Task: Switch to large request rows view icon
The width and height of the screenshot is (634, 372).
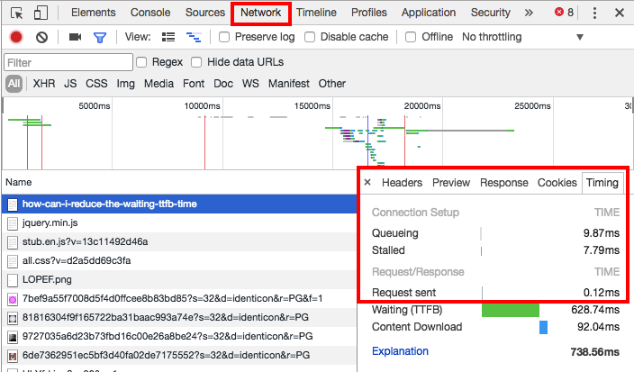Action: (x=168, y=37)
